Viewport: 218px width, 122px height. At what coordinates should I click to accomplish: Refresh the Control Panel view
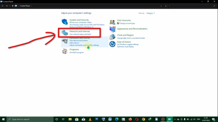[166, 6]
